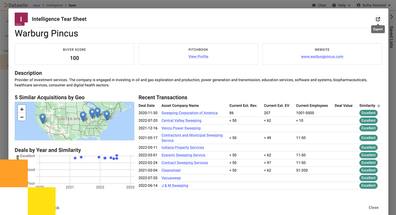Click the East Coast map pin
The width and height of the screenshot is (396, 215).
[x=107, y=115]
